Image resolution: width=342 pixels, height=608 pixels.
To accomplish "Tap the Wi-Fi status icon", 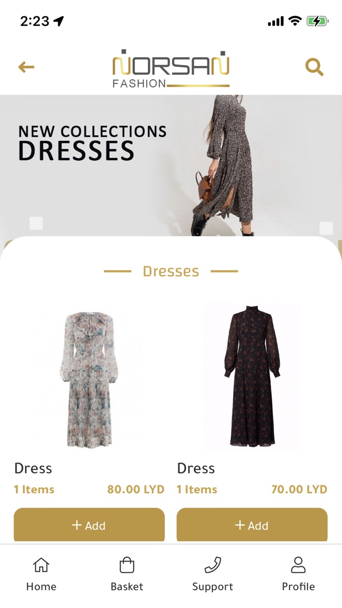I will point(295,21).
